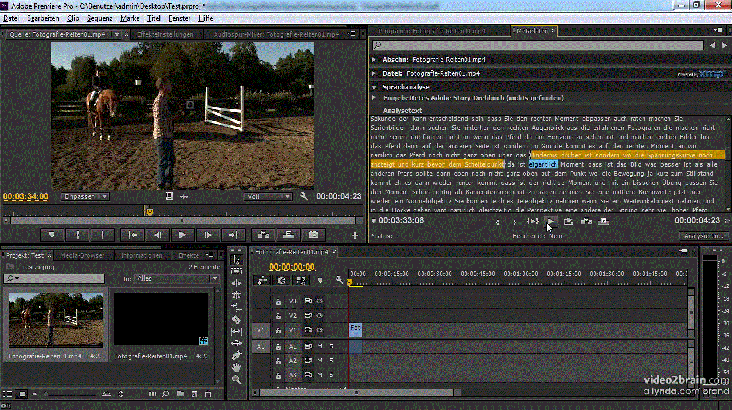Image resolution: width=732 pixels, height=410 pixels.
Task: Select the Razor tool
Action: click(x=236, y=320)
